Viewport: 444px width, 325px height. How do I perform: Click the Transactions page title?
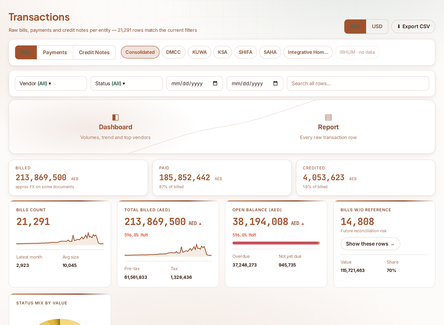pos(39,17)
